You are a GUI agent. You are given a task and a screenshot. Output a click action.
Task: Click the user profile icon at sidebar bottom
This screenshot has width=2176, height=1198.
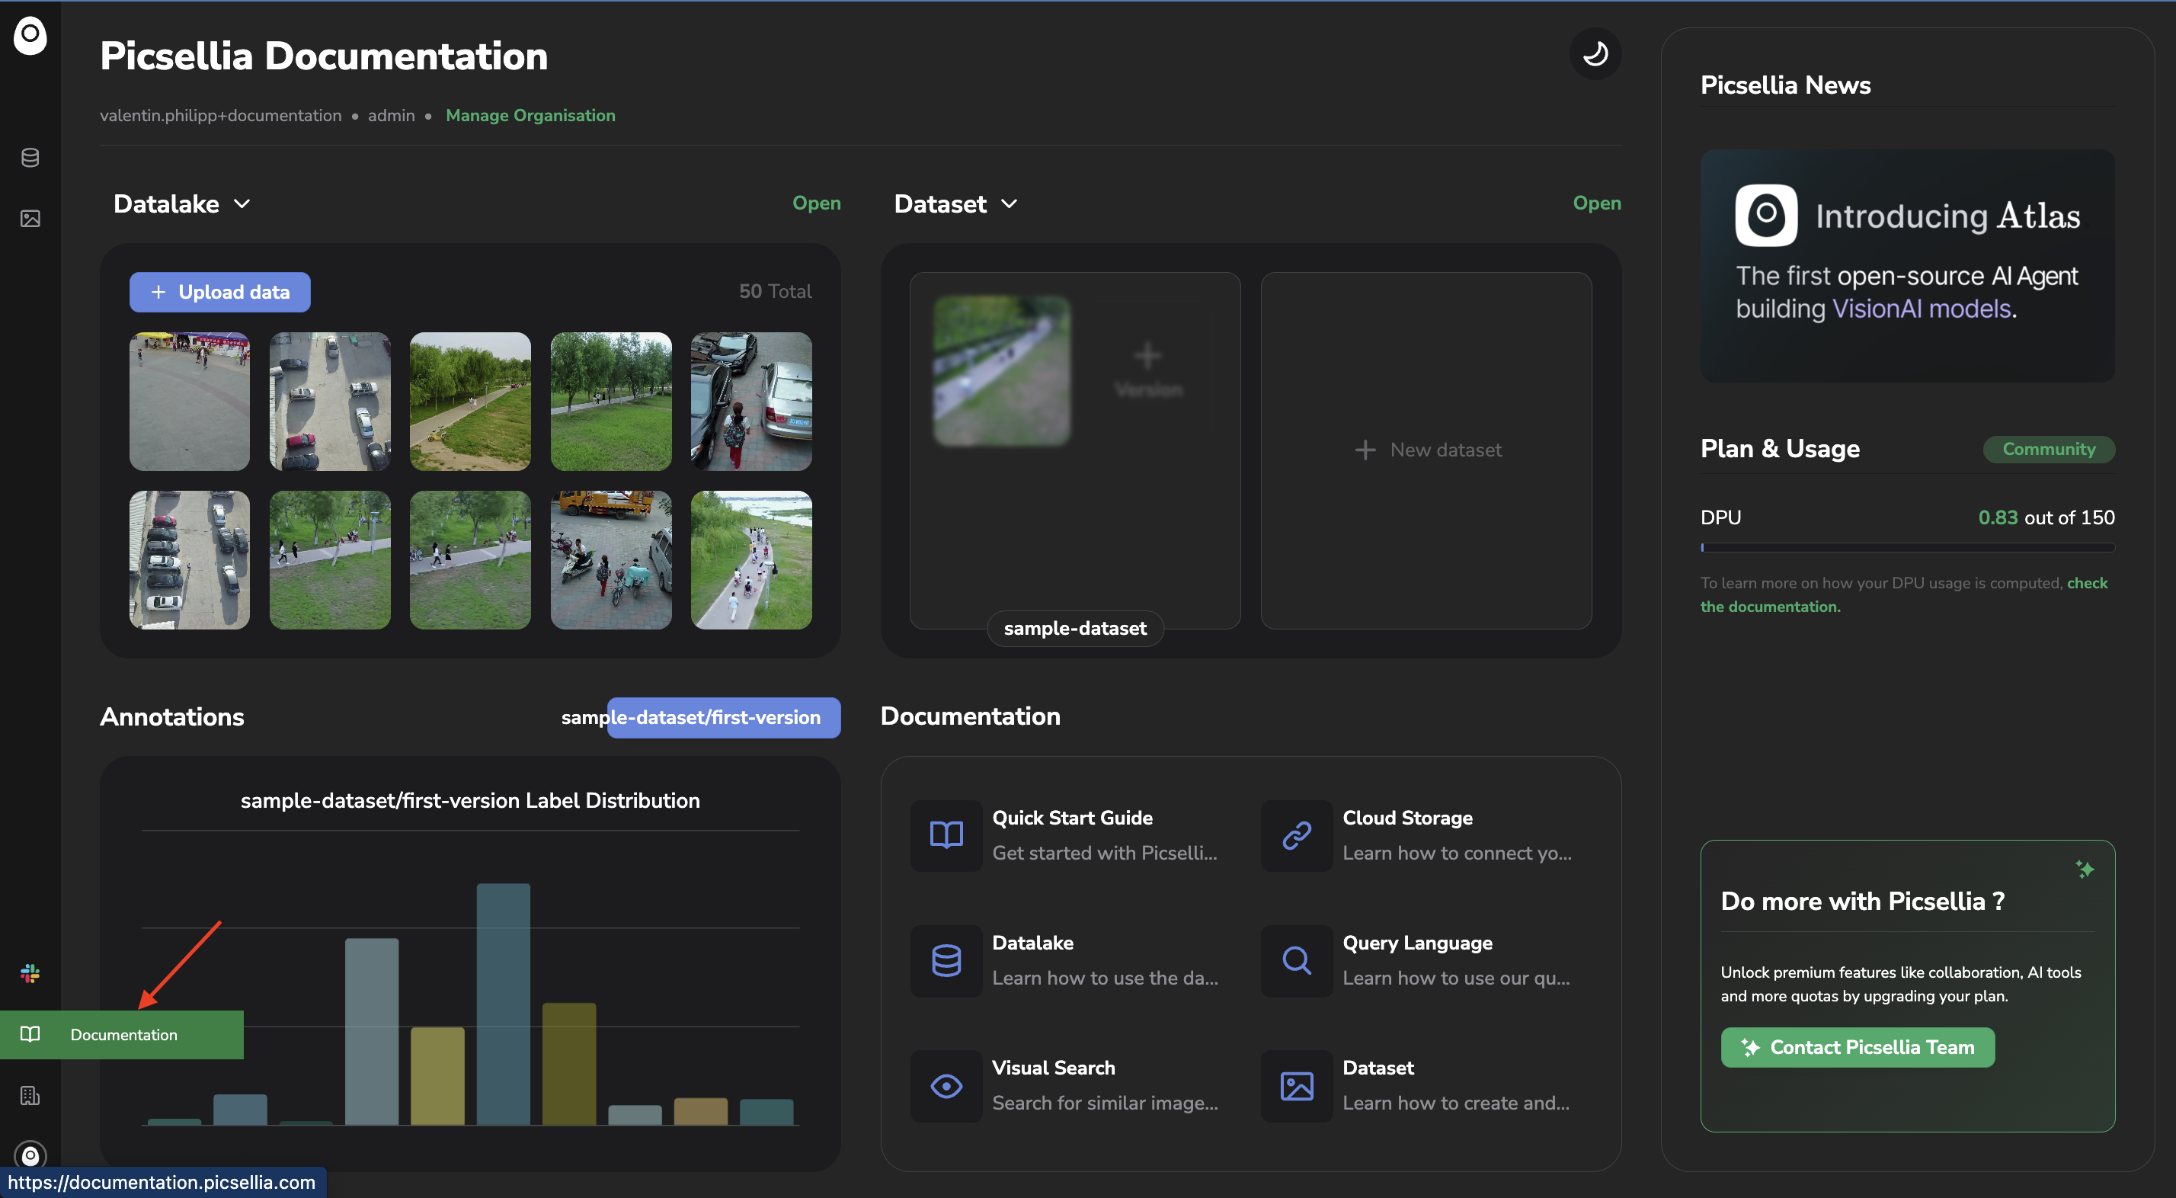[x=30, y=1155]
